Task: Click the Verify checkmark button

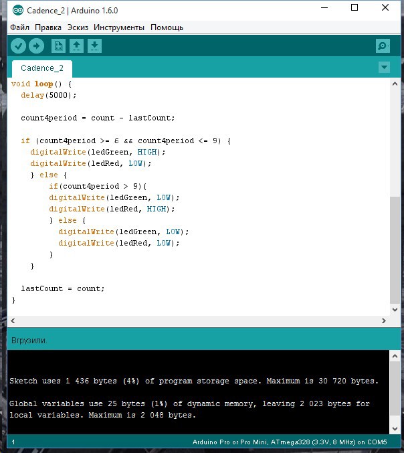Action: tap(19, 46)
